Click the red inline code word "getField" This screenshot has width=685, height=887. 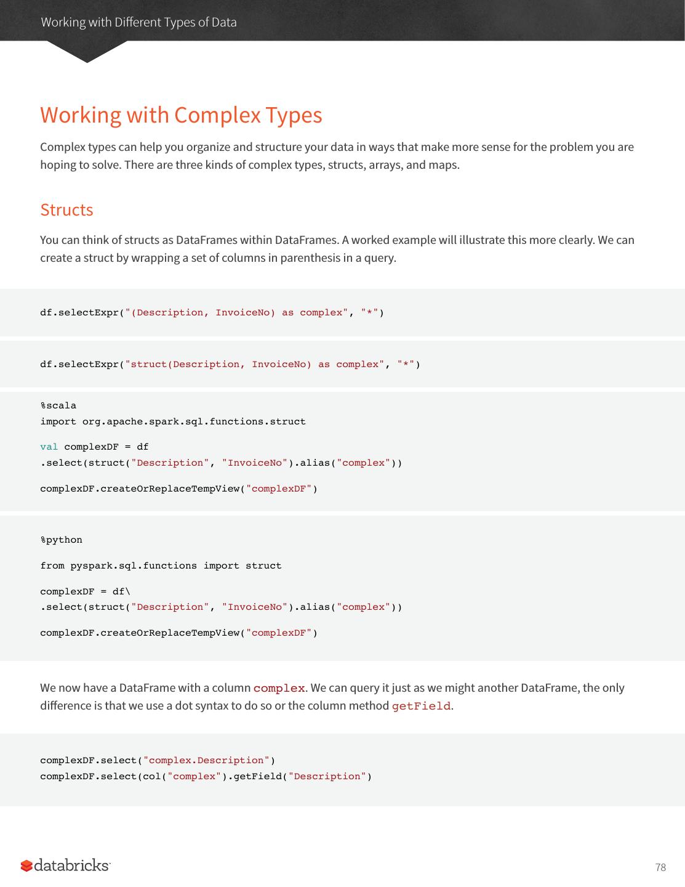point(421,706)
